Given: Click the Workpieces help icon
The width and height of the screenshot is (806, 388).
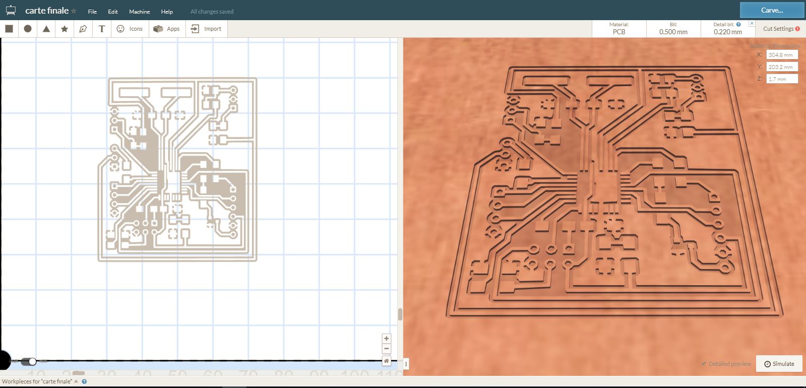Looking at the screenshot, I should tap(84, 381).
